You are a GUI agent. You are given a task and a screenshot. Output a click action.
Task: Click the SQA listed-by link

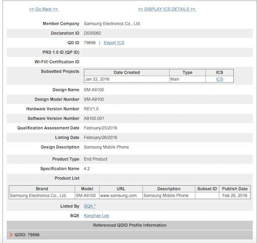(90, 206)
